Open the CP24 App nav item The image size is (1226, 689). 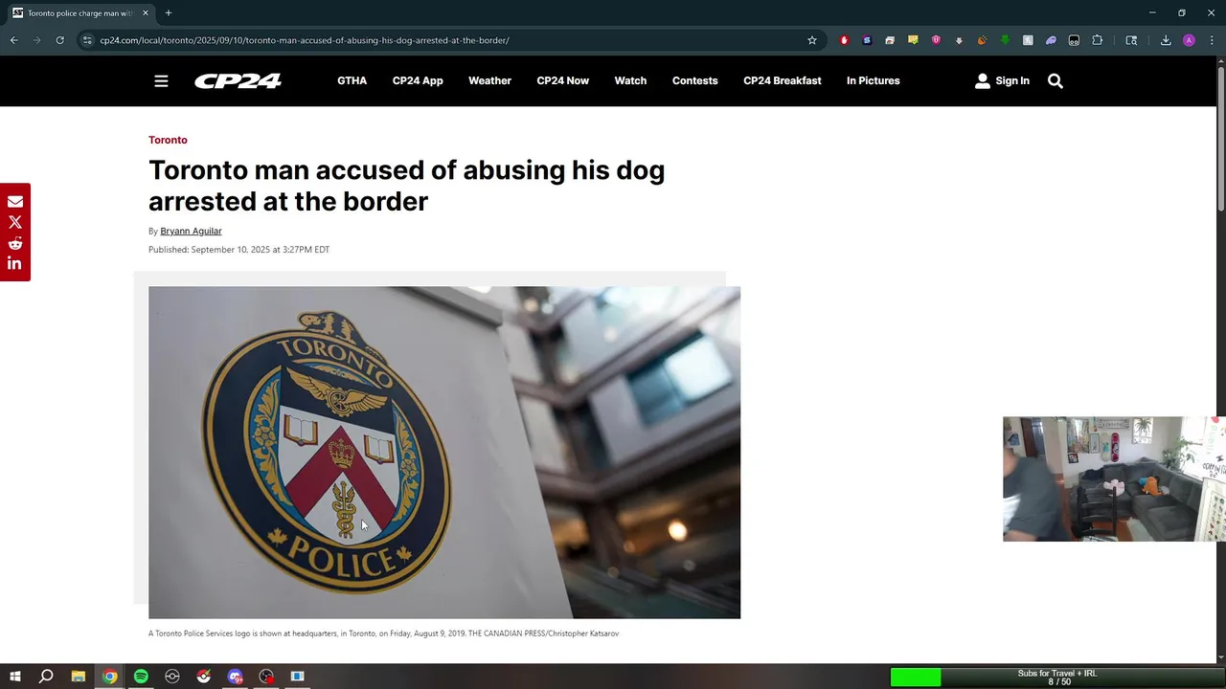click(418, 81)
